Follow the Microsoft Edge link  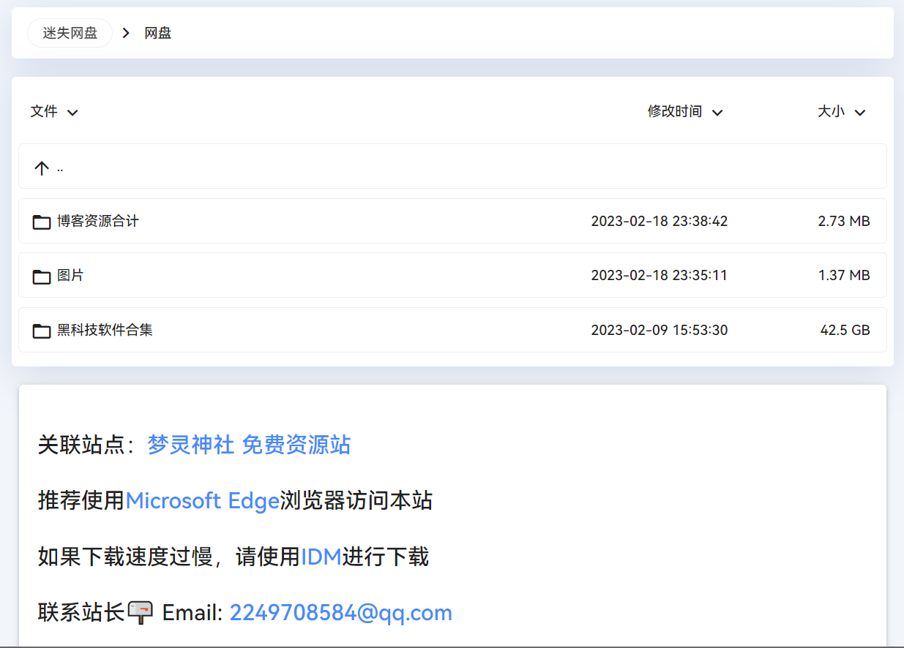203,501
